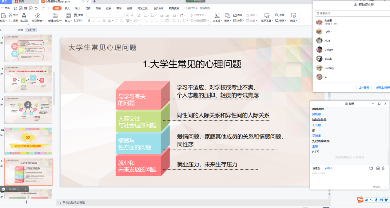Click the Undo arrow icon
This screenshot has width=390, height=208.
36,8
